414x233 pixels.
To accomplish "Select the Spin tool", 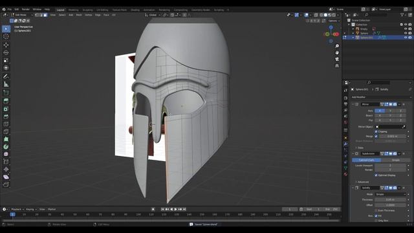I will click(x=6, y=147).
